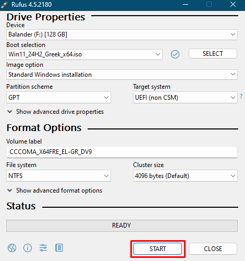Click the START button

pyautogui.click(x=158, y=249)
